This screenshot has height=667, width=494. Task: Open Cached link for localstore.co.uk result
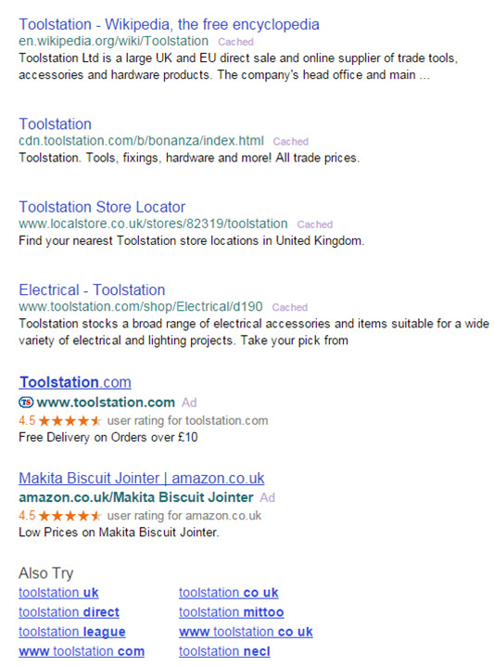coord(314,224)
